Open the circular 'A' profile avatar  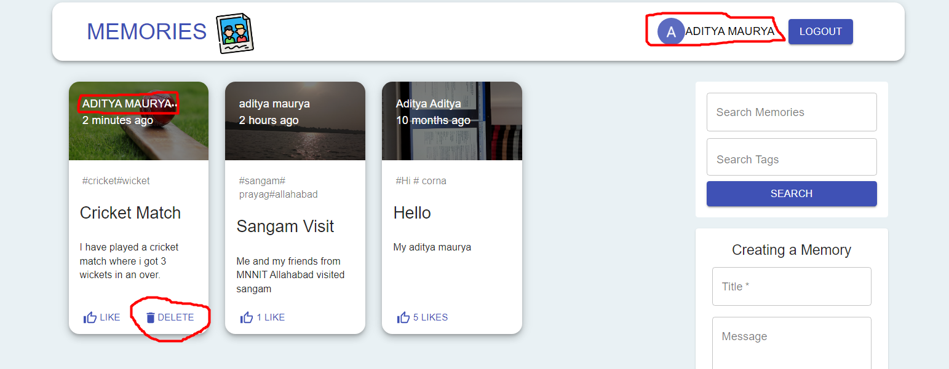(x=671, y=31)
